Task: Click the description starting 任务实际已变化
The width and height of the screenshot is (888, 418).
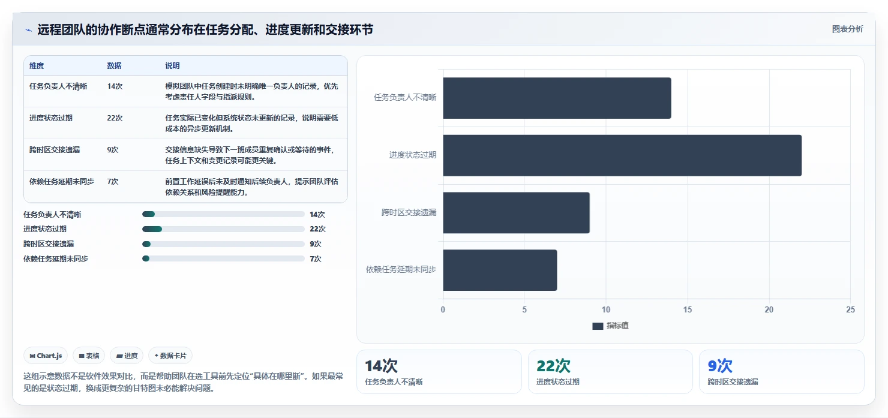Action: point(252,123)
